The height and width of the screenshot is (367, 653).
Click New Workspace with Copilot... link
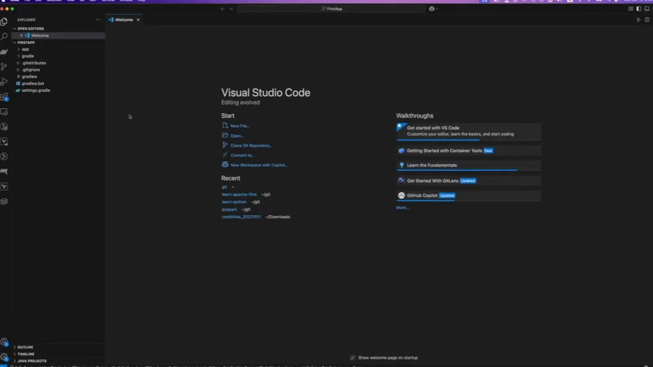click(x=259, y=165)
